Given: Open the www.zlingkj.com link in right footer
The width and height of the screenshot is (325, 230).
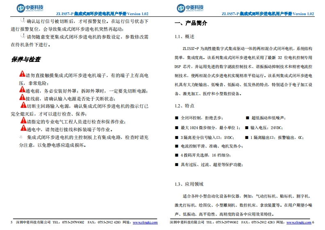Looking at the screenshot, I should (298, 222).
